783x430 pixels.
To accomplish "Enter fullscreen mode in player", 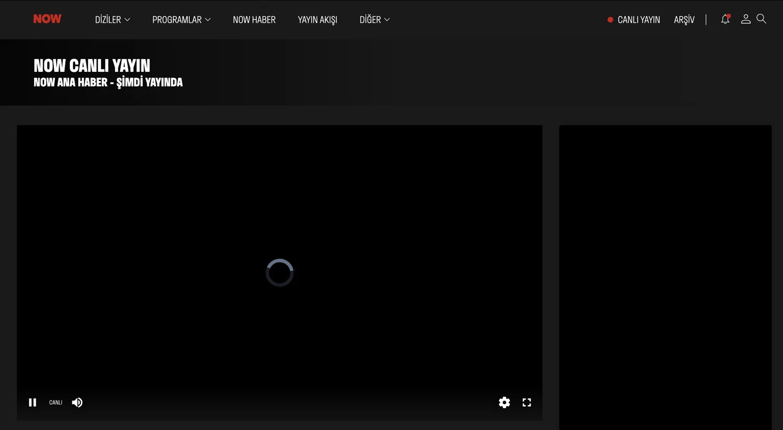I will [527, 402].
